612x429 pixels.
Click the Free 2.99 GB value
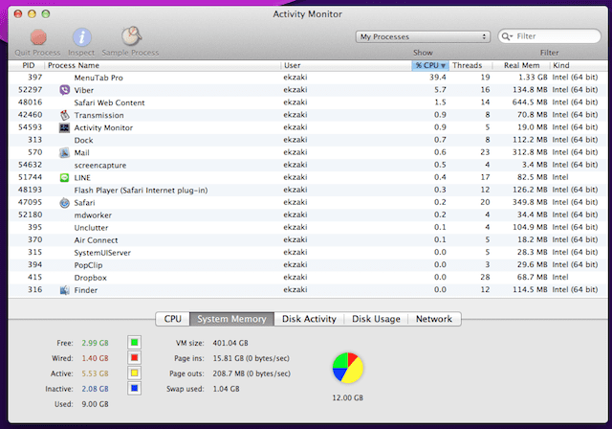(95, 343)
